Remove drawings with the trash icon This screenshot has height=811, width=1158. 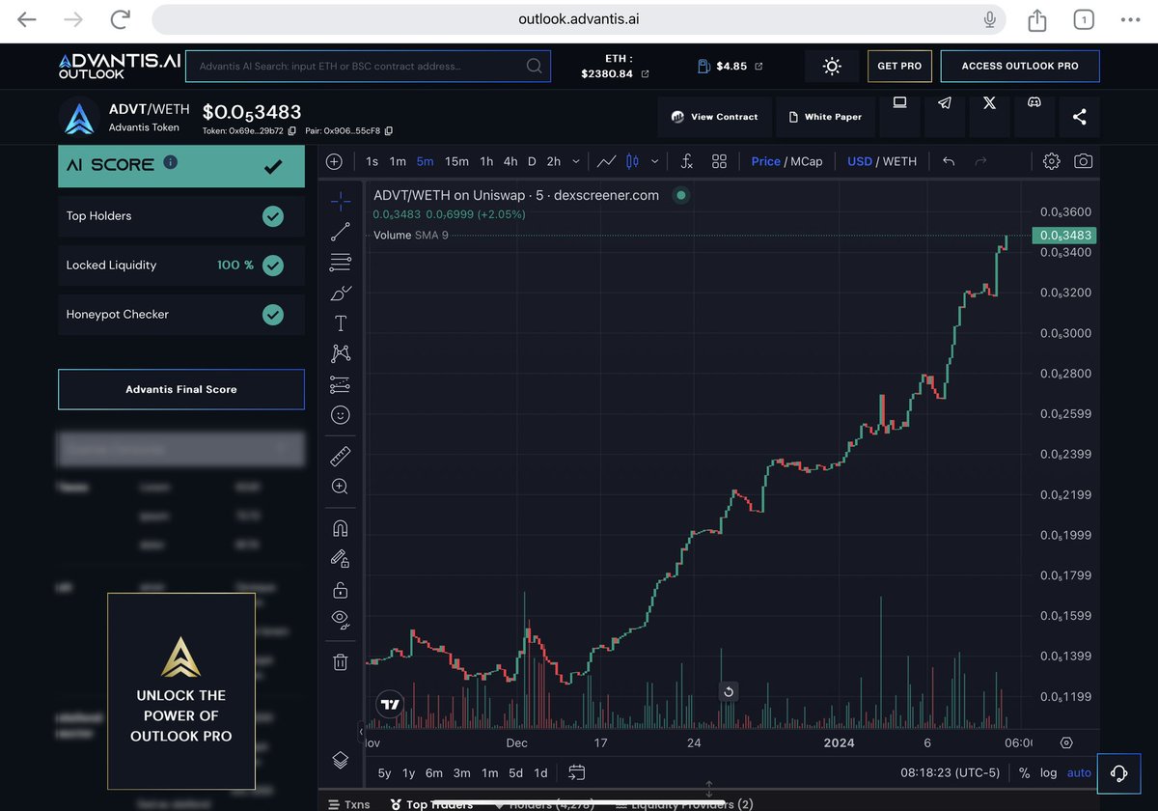[340, 661]
